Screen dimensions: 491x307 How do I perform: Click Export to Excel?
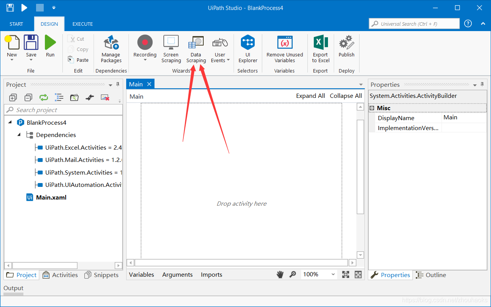pos(320,49)
